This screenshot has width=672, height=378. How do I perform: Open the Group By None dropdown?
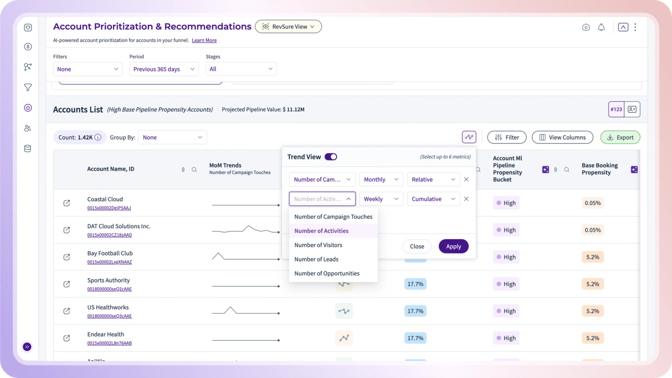tap(172, 137)
